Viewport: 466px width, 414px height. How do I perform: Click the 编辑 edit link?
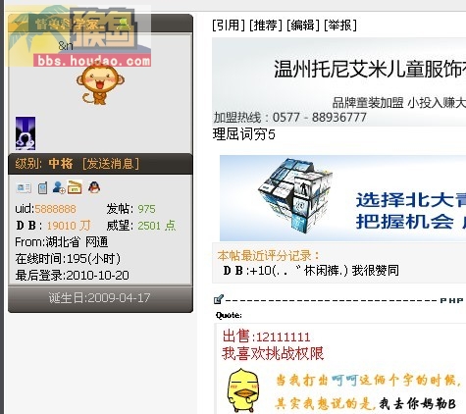tap(303, 26)
